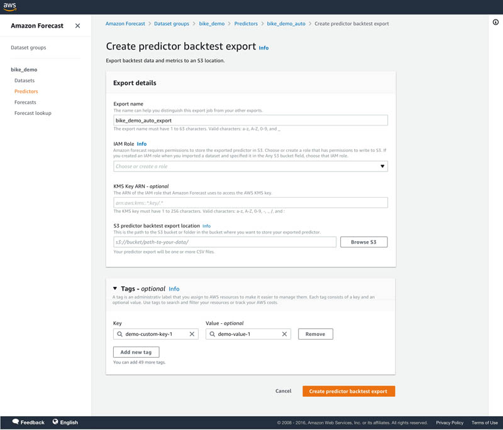Open the IAM Role Info link
The width and height of the screenshot is (503, 430).
[141, 144]
